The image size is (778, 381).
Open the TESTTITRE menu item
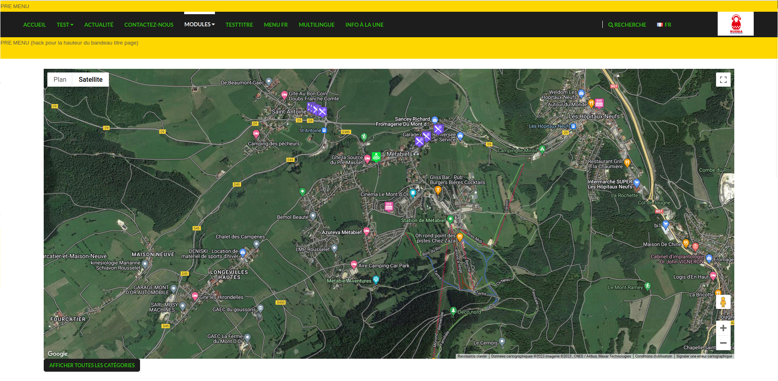239,25
